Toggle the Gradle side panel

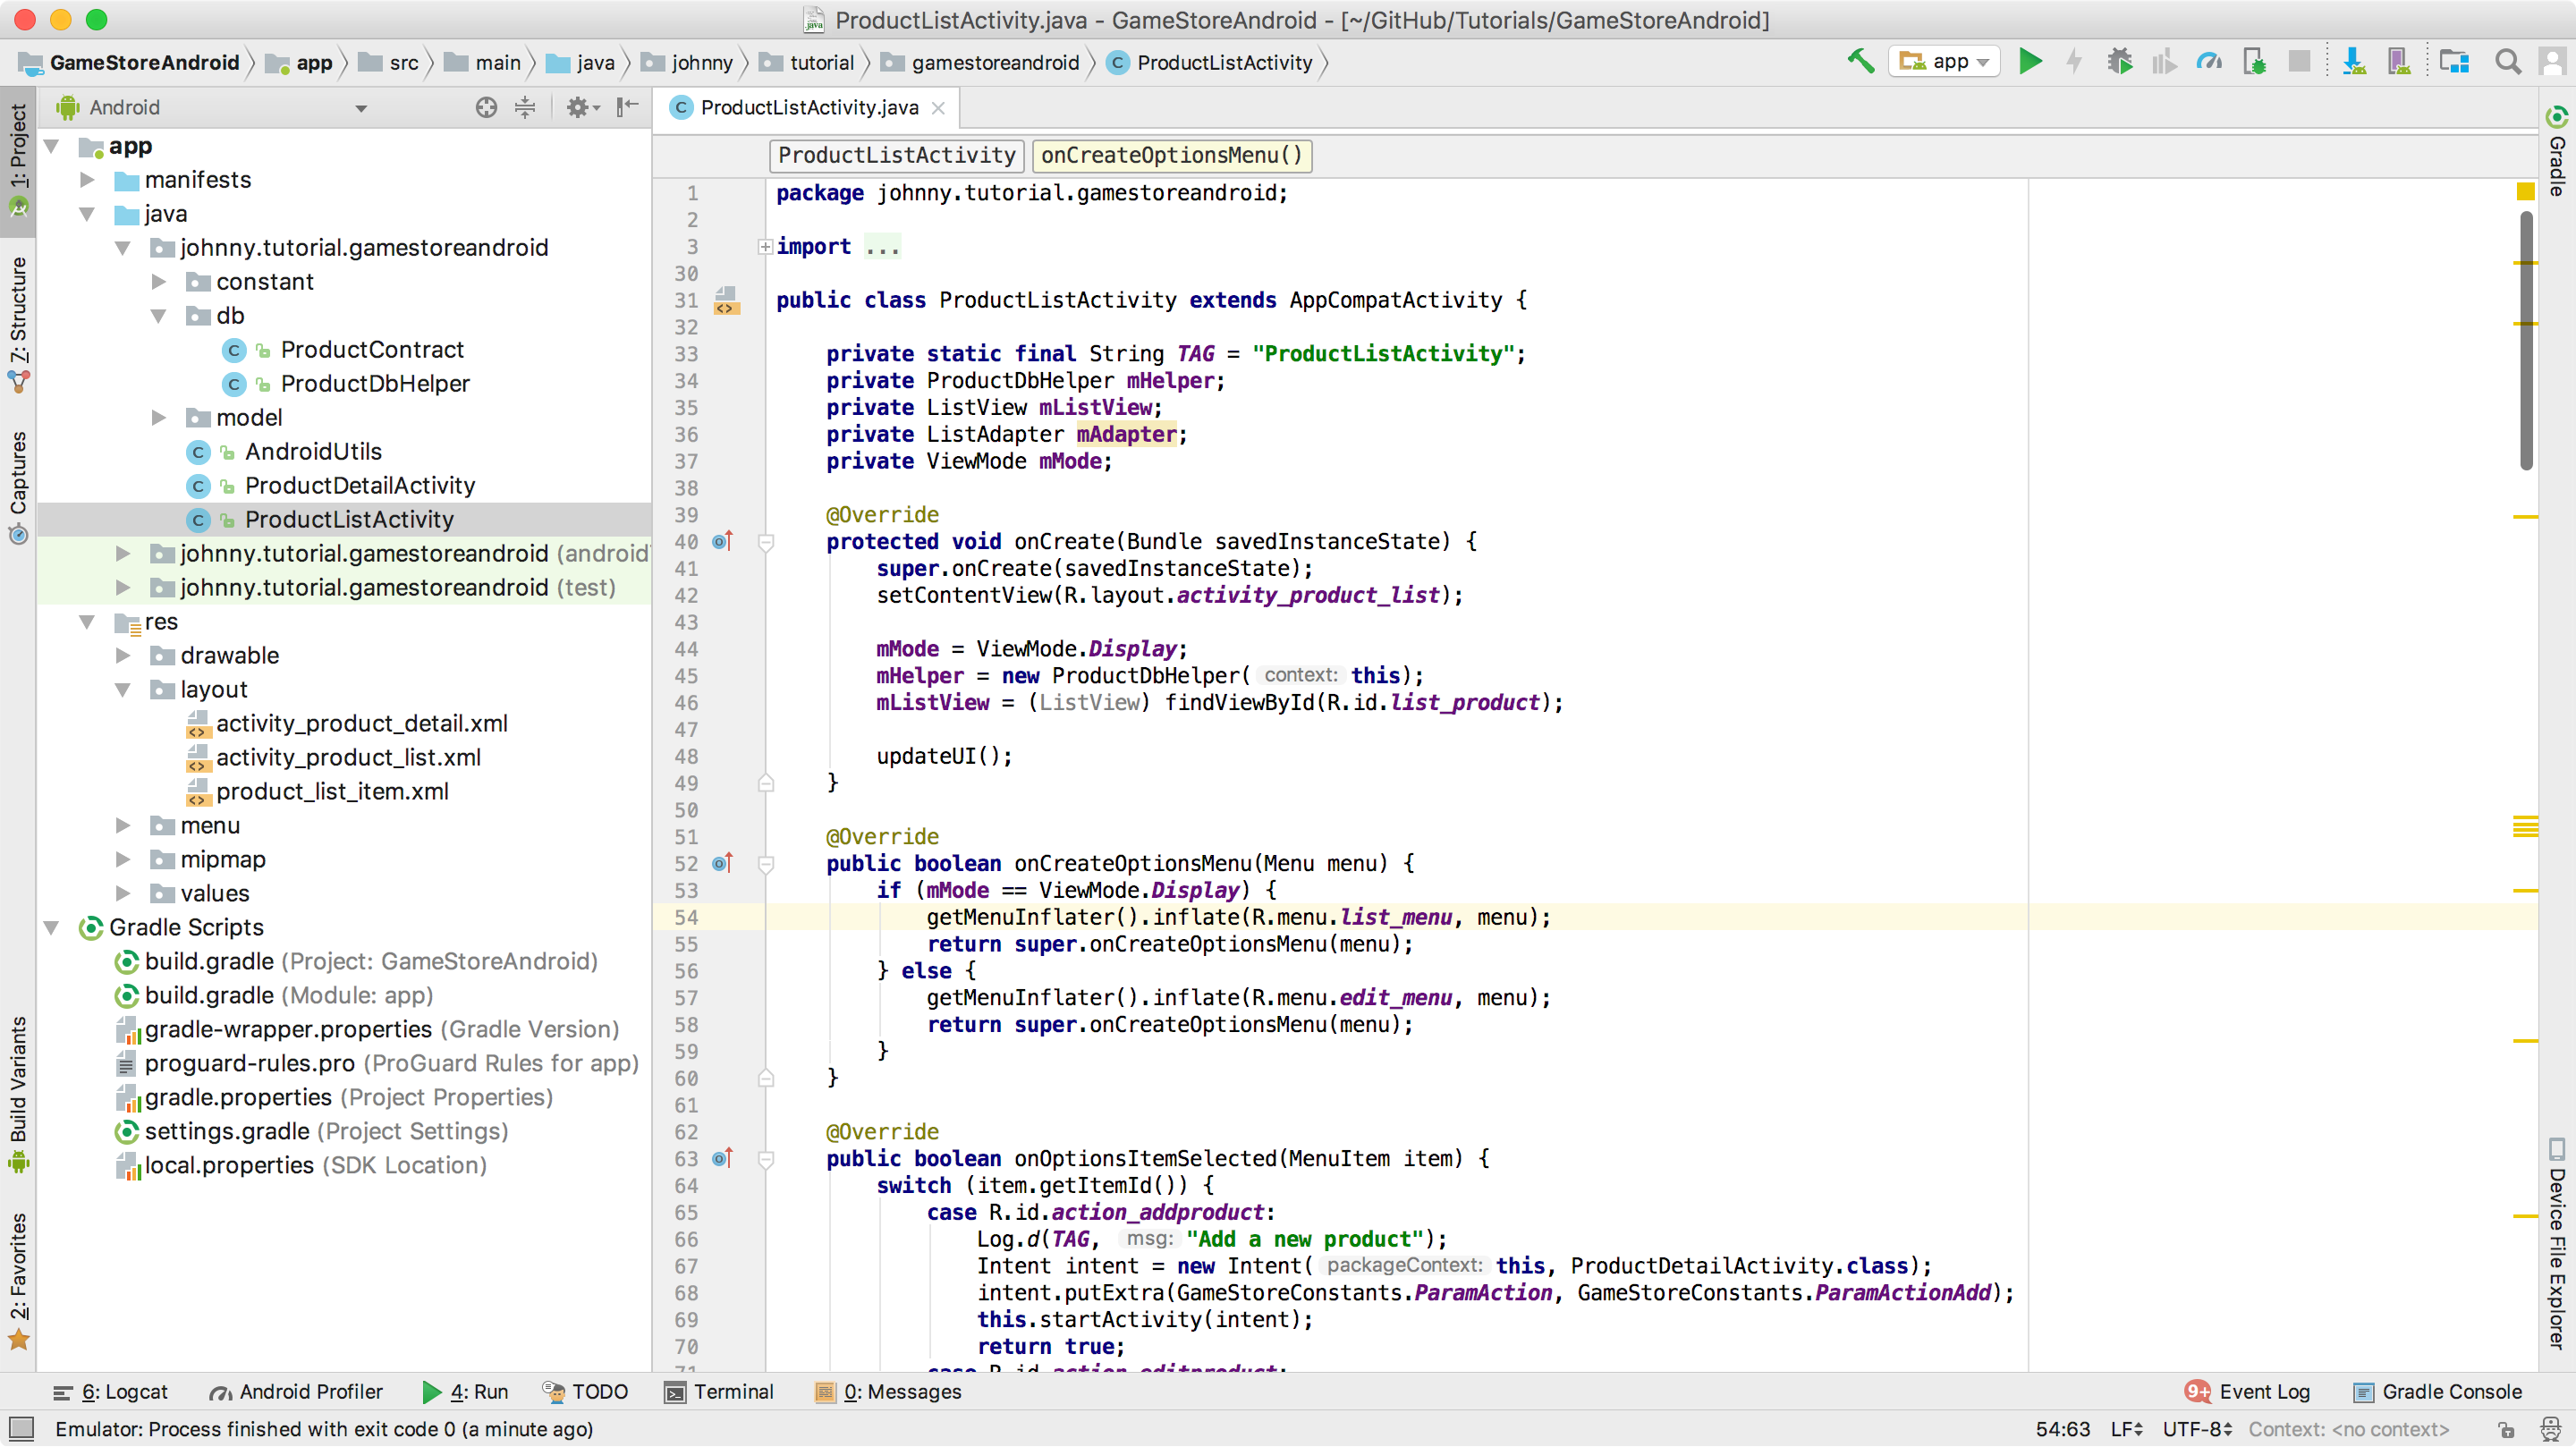2557,151
